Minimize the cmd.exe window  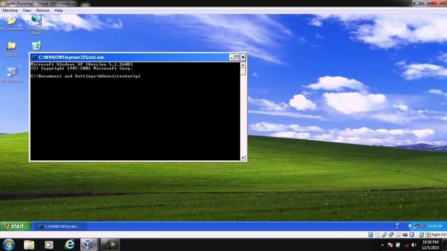[x=231, y=57]
